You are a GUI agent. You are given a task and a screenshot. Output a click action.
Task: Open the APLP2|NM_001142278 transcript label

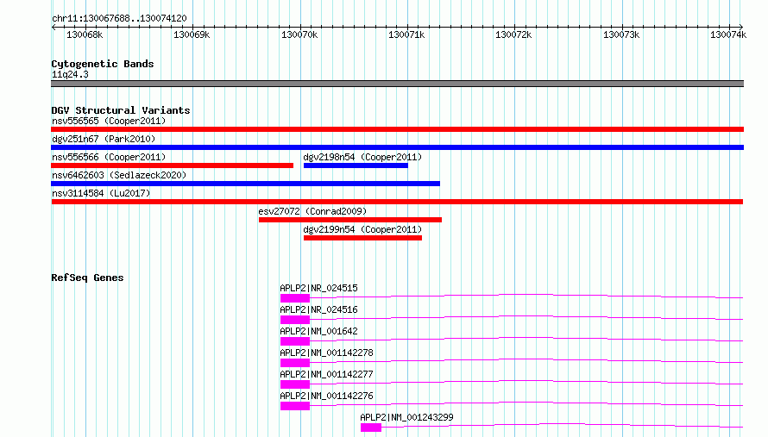326,353
